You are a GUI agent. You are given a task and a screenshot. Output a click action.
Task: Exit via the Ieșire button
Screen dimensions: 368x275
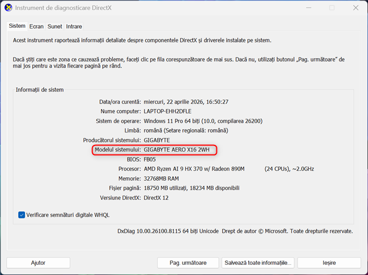click(x=329, y=262)
